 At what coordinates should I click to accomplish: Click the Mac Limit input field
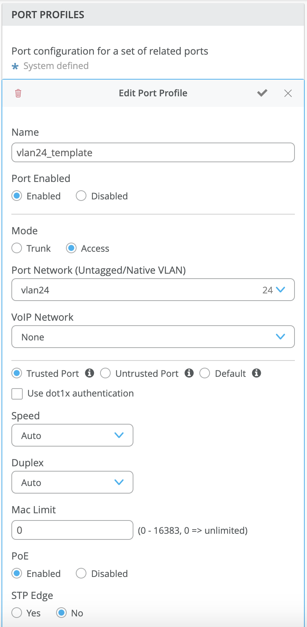[72, 530]
